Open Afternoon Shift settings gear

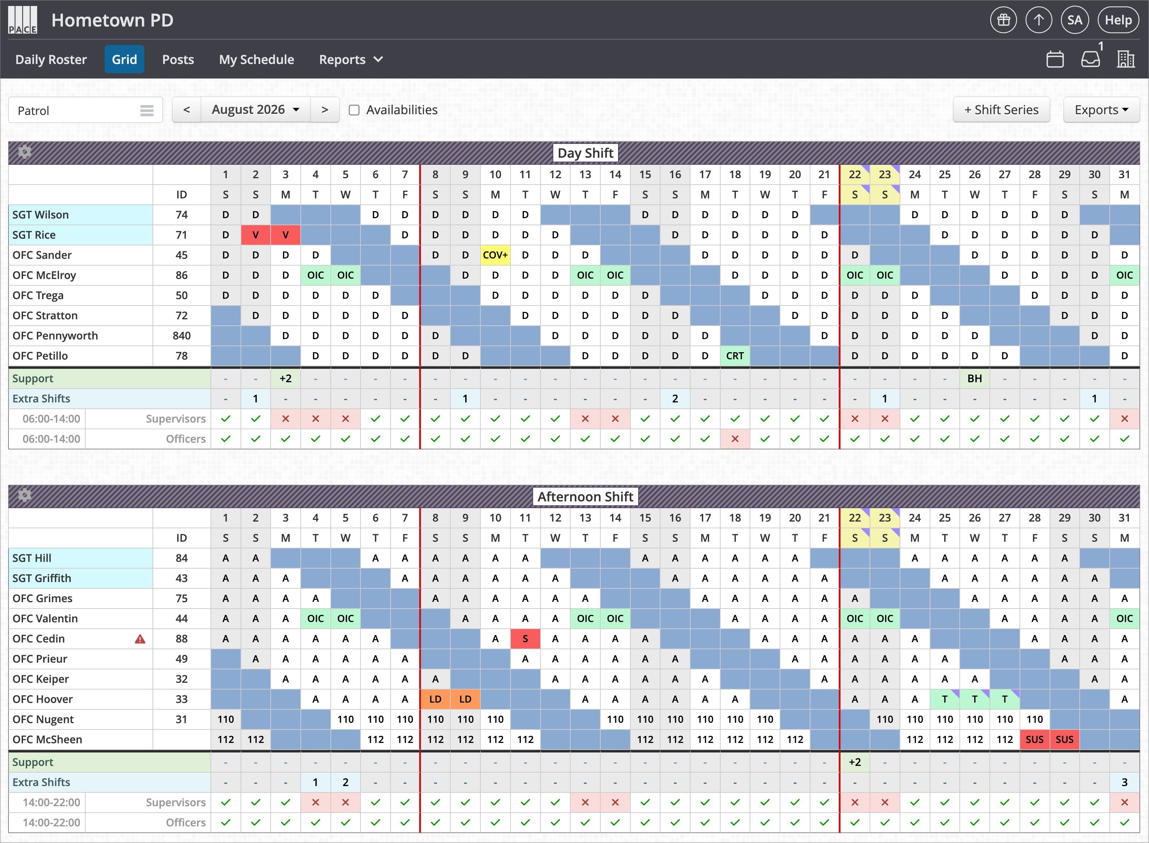pos(24,495)
